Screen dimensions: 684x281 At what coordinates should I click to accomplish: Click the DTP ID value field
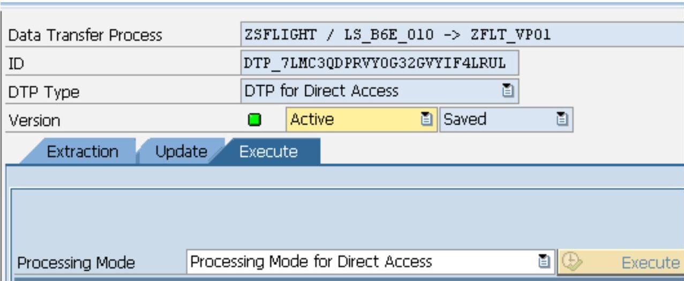[x=379, y=64]
